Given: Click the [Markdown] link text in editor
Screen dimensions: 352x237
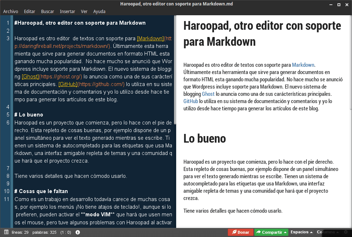Looking at the screenshot, I should [150, 38].
